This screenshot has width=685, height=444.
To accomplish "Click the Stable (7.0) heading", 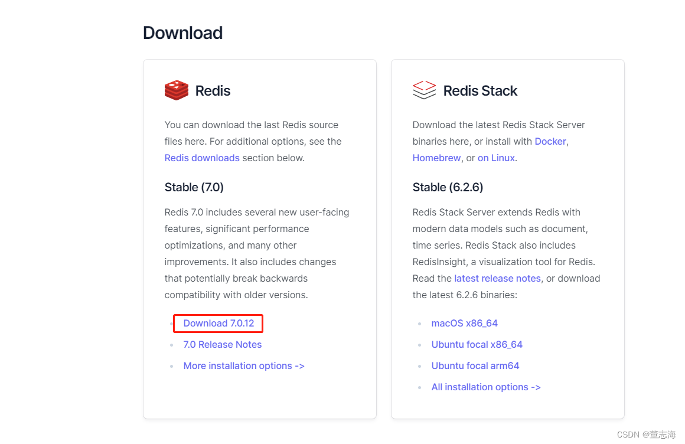I will point(194,187).
